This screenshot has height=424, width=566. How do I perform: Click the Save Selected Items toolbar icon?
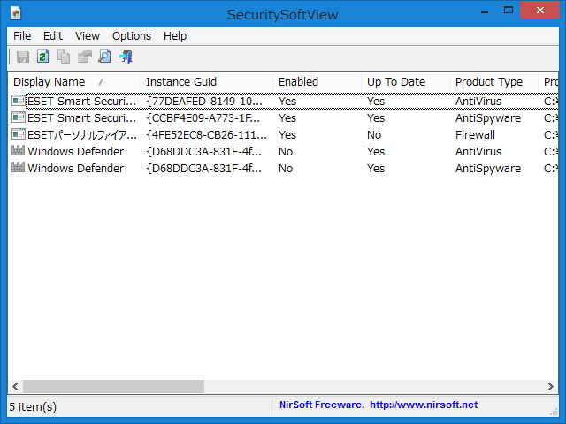[x=23, y=57]
